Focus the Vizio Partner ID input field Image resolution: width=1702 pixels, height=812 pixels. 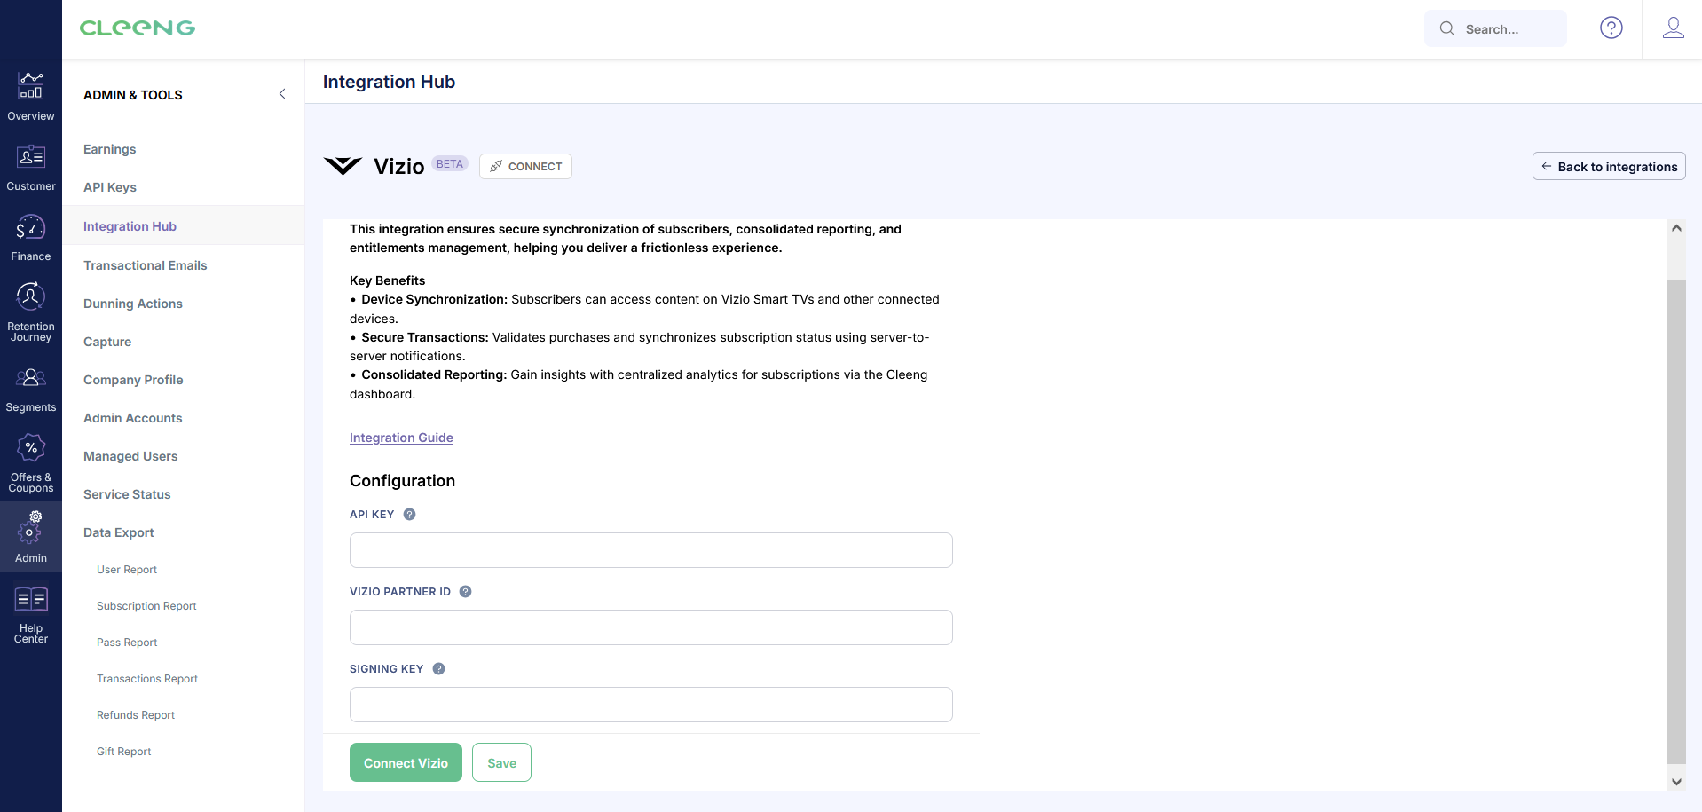tap(651, 627)
